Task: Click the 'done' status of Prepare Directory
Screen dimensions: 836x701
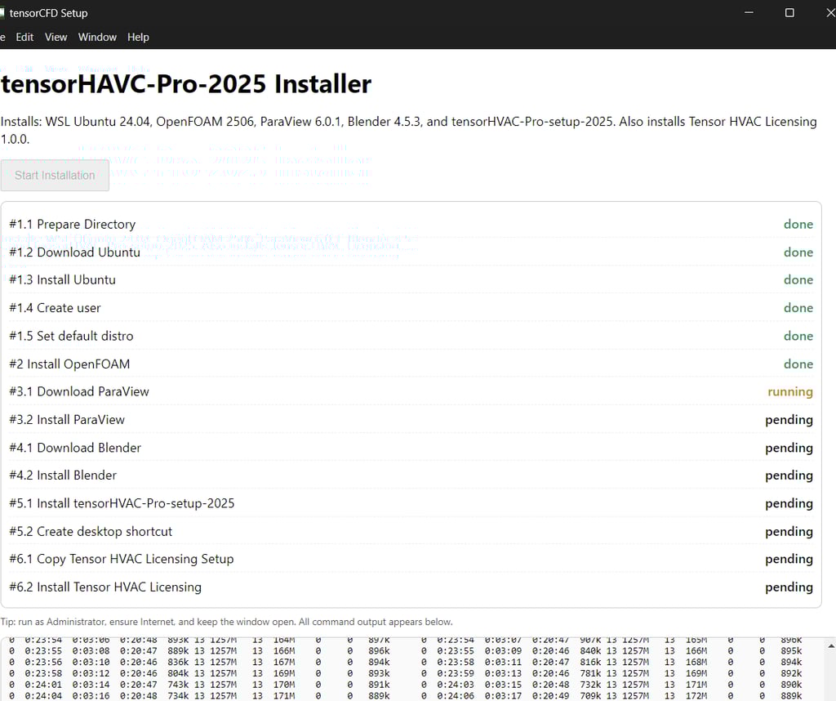Action: (798, 225)
